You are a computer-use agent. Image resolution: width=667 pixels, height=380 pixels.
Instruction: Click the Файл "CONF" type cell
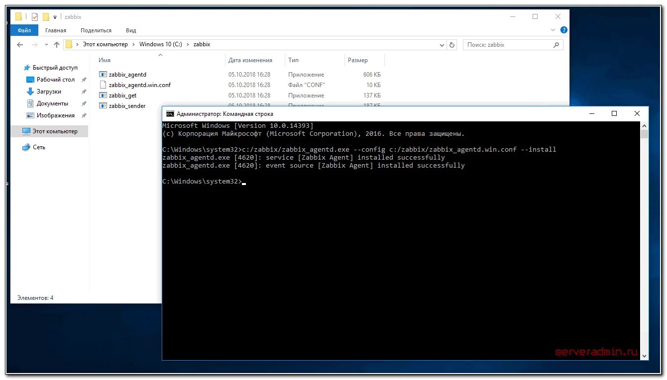point(306,85)
